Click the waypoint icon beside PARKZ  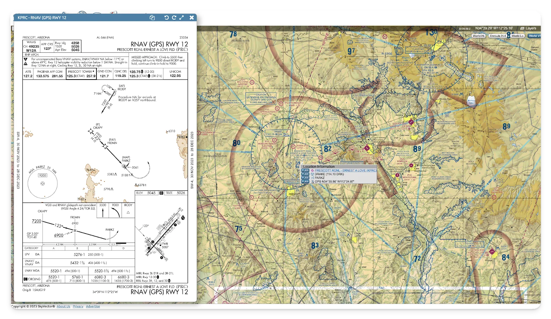click(x=312, y=178)
